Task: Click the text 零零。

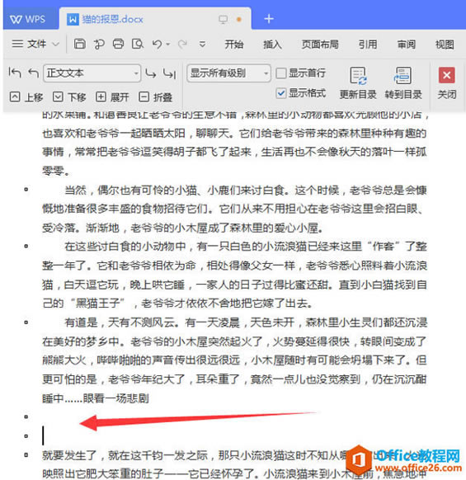Action: 56,171
